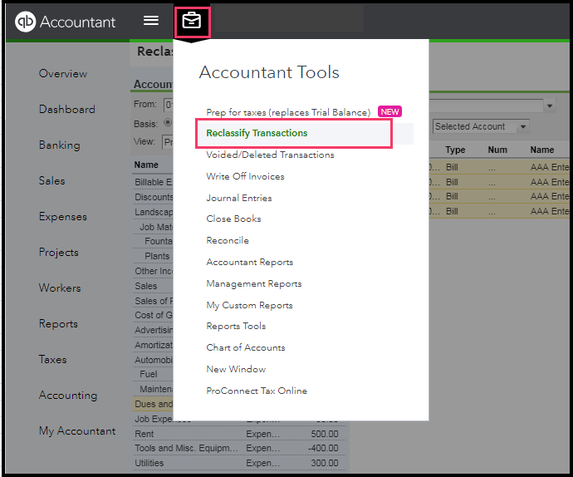The height and width of the screenshot is (477, 573).
Task: Click the View field
Action: (168, 142)
